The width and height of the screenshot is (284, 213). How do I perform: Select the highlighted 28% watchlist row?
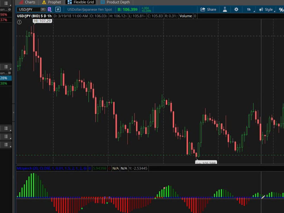pos(6,78)
